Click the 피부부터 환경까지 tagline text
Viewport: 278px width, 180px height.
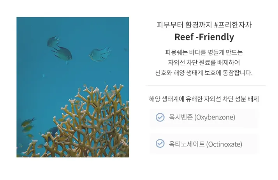[184, 26]
